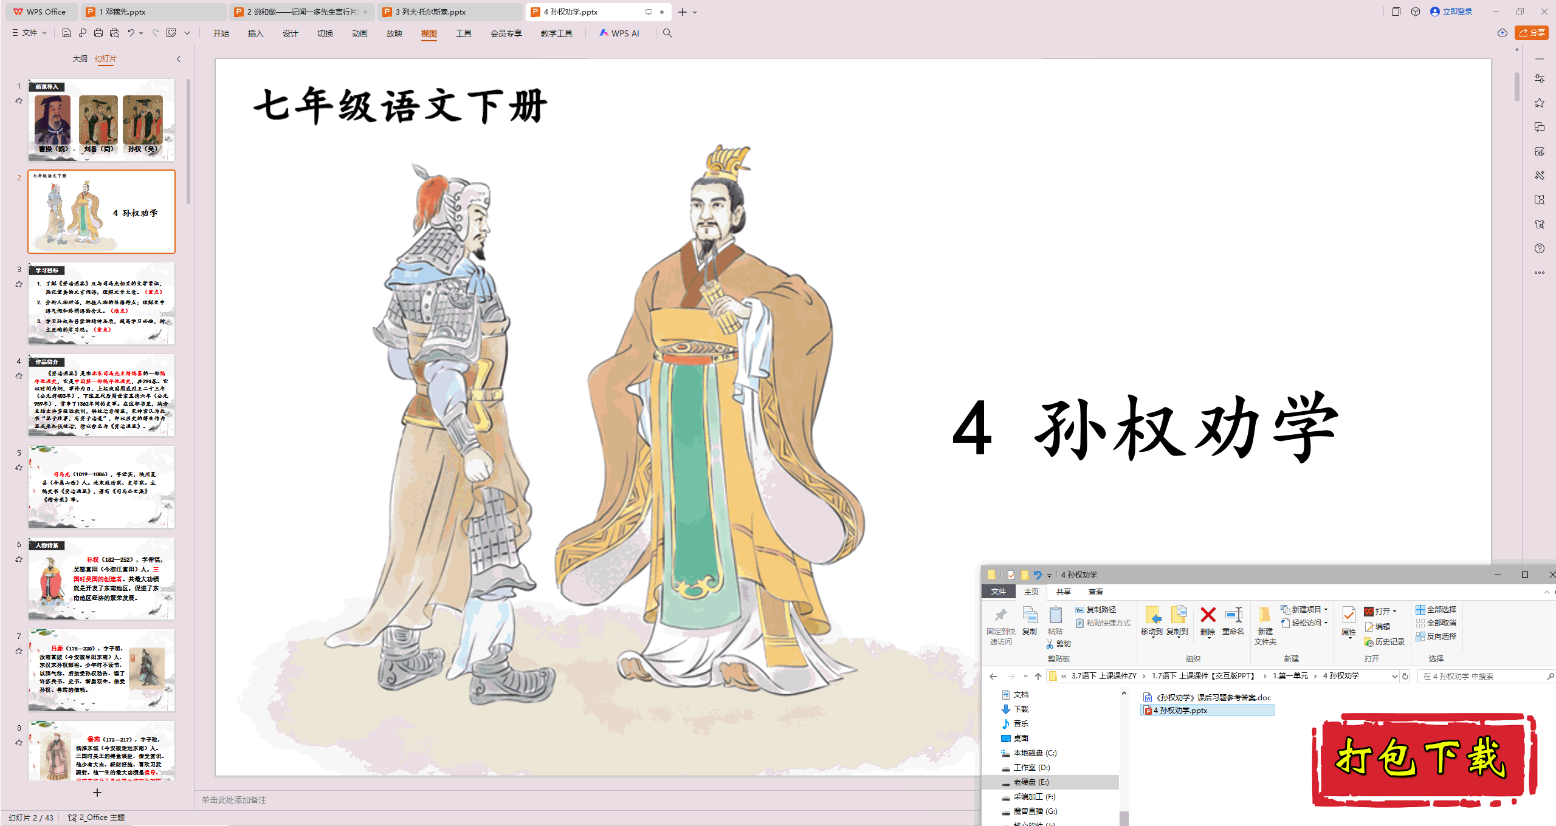
Task: Click the red Delete X icon
Action: click(x=1208, y=616)
